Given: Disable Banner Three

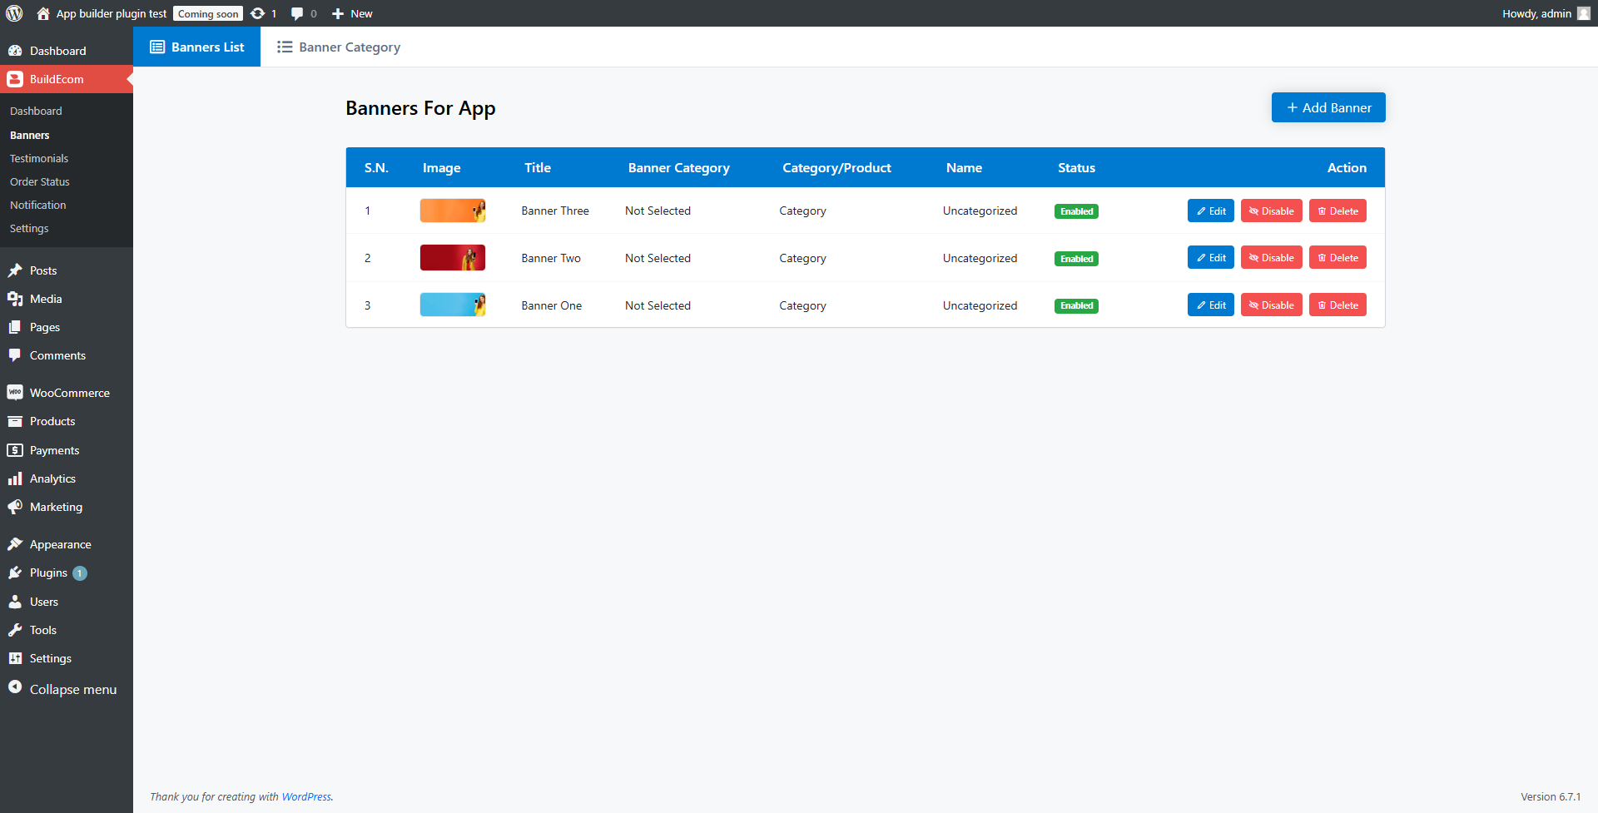Looking at the screenshot, I should 1271,211.
